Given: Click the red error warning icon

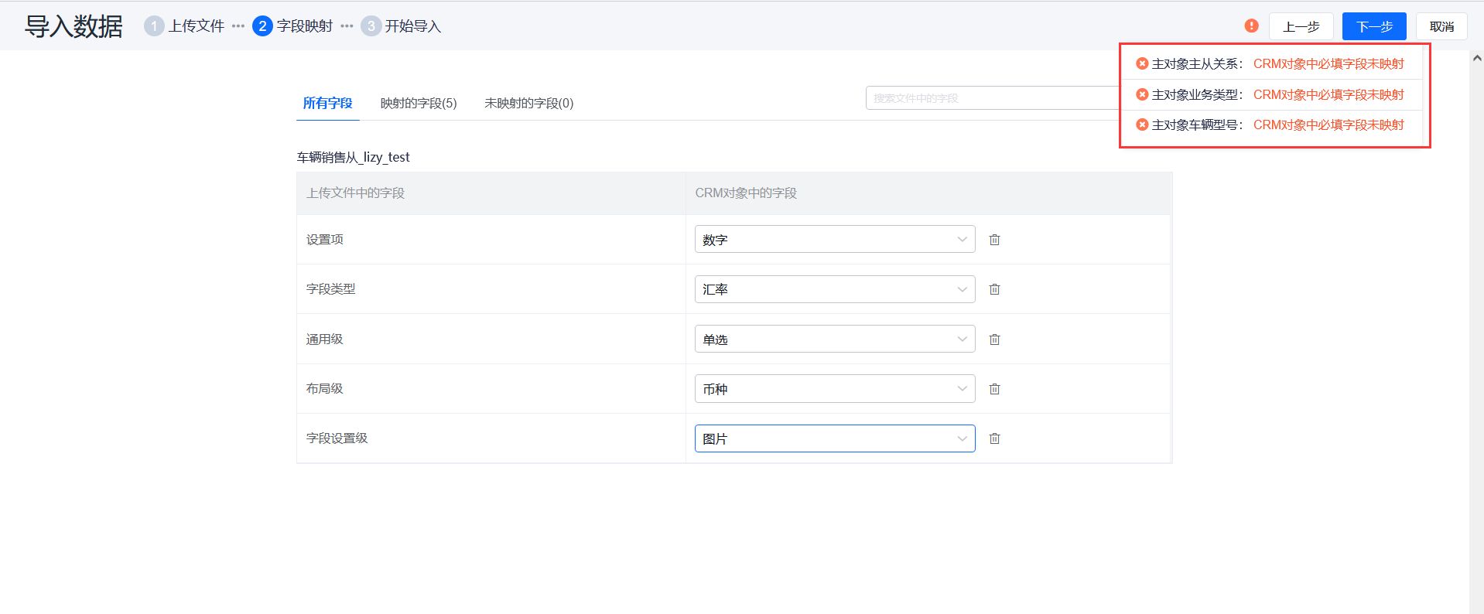Looking at the screenshot, I should [1251, 26].
